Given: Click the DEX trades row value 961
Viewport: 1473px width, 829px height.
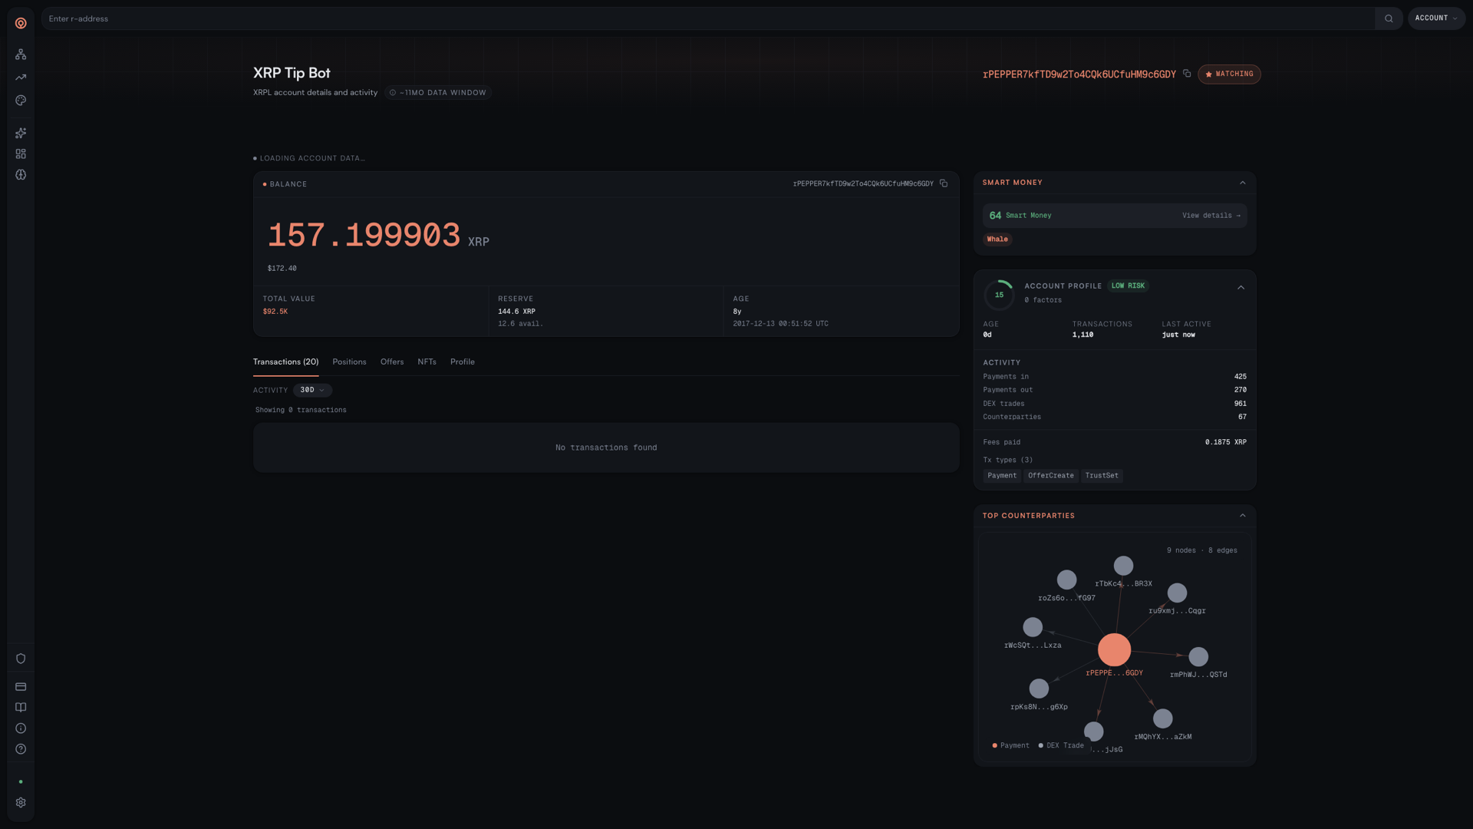Looking at the screenshot, I should click(x=1240, y=404).
